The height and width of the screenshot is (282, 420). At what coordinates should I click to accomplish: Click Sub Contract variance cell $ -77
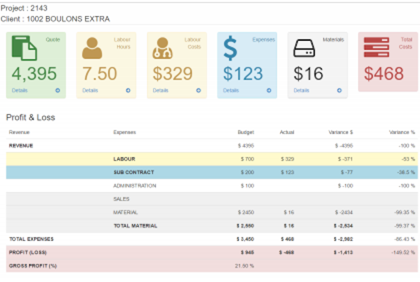pos(347,172)
